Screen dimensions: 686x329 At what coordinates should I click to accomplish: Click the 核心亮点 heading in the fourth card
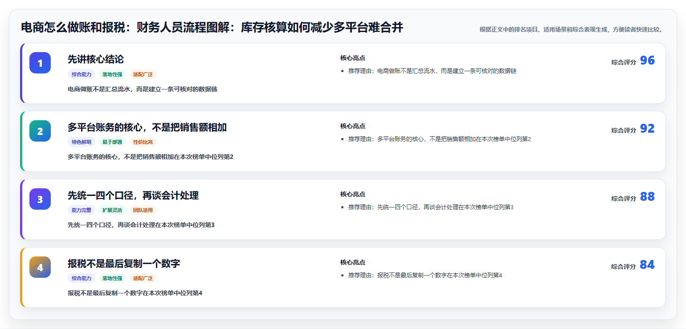(x=353, y=262)
